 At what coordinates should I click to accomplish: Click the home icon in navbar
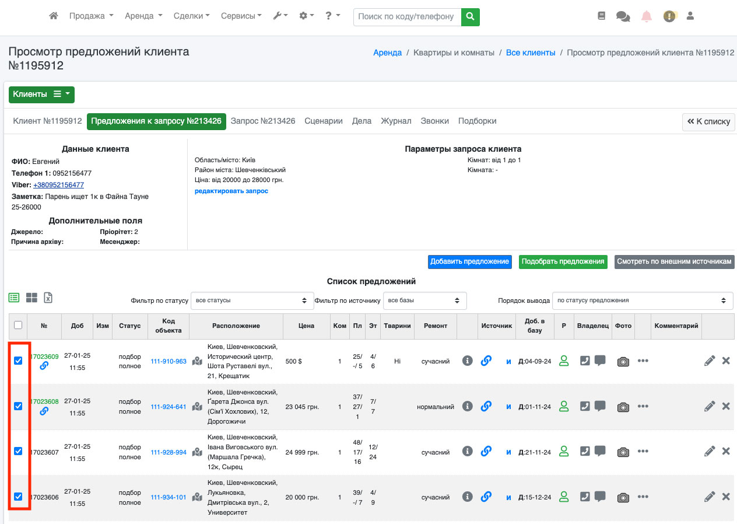[54, 16]
